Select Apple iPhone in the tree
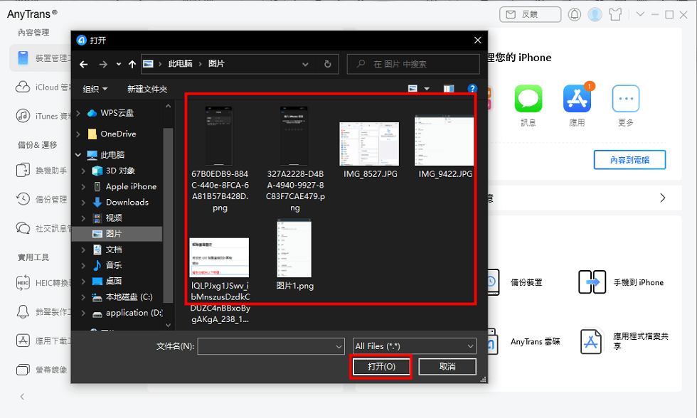697x418 pixels. tap(131, 186)
